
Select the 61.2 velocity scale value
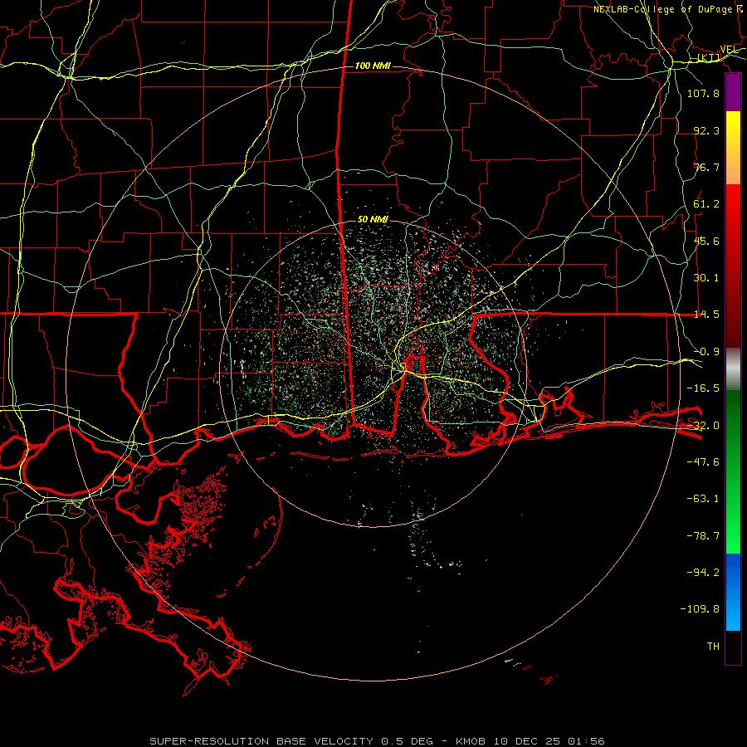click(706, 204)
